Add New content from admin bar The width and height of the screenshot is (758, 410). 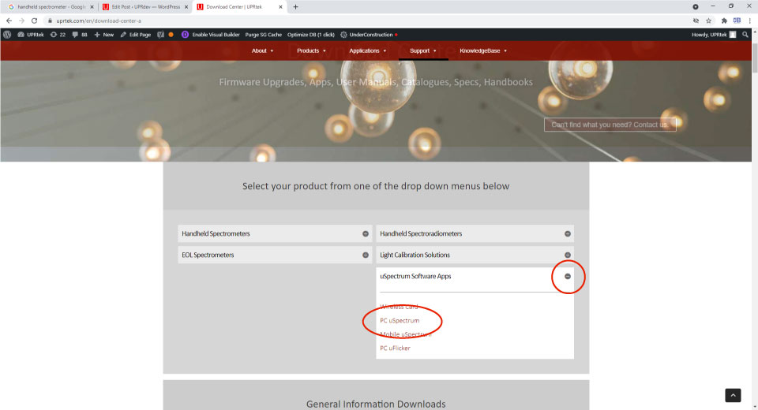click(x=104, y=35)
